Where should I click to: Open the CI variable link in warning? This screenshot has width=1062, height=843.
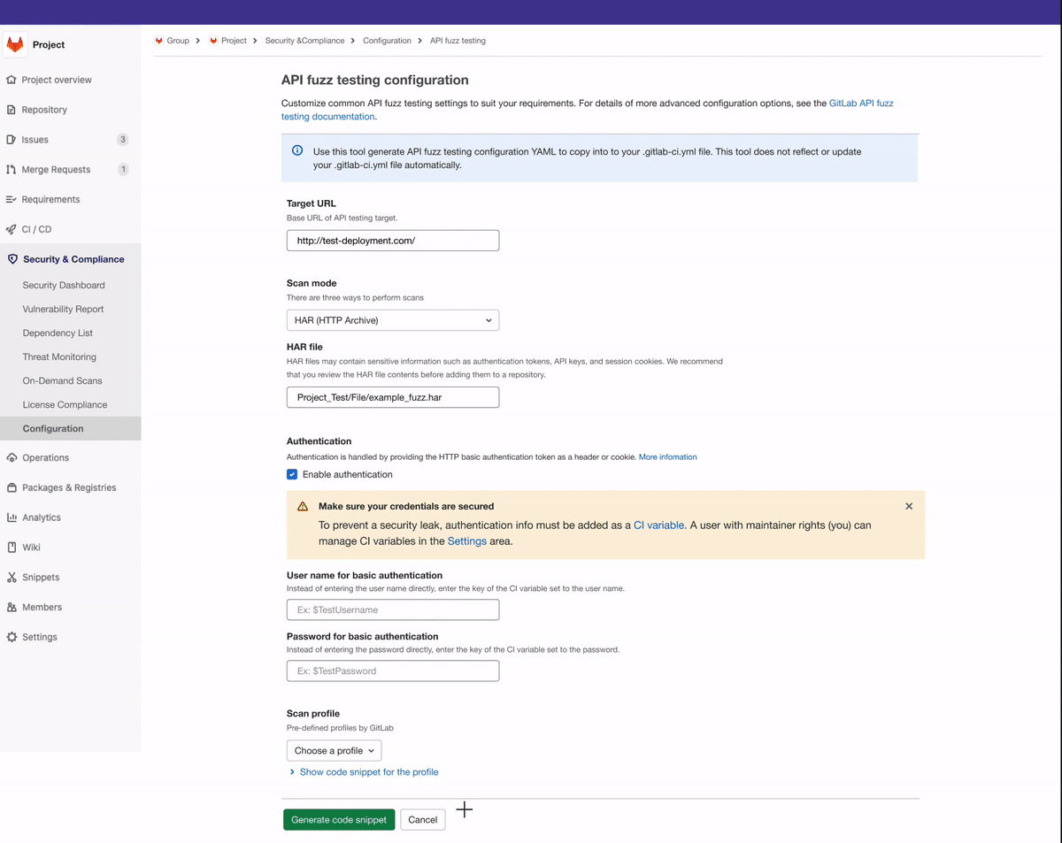(x=658, y=525)
